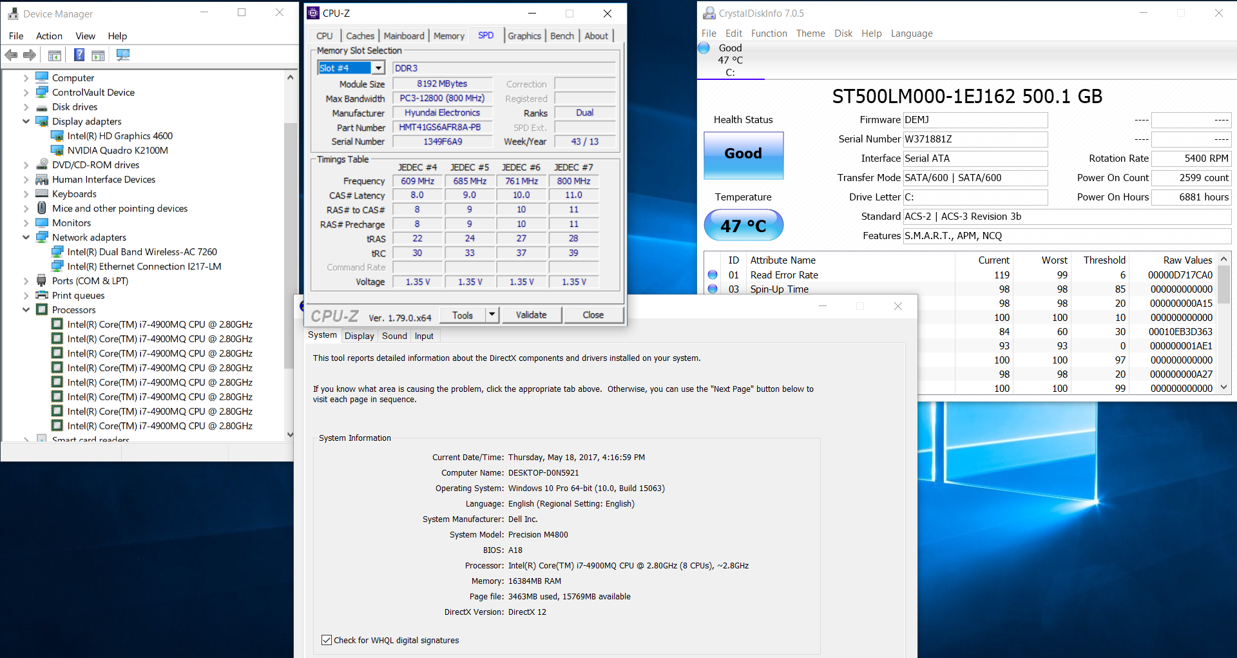Click the scroll-down arrow in SMART attribute list
The height and width of the screenshot is (658, 1237).
[1224, 387]
